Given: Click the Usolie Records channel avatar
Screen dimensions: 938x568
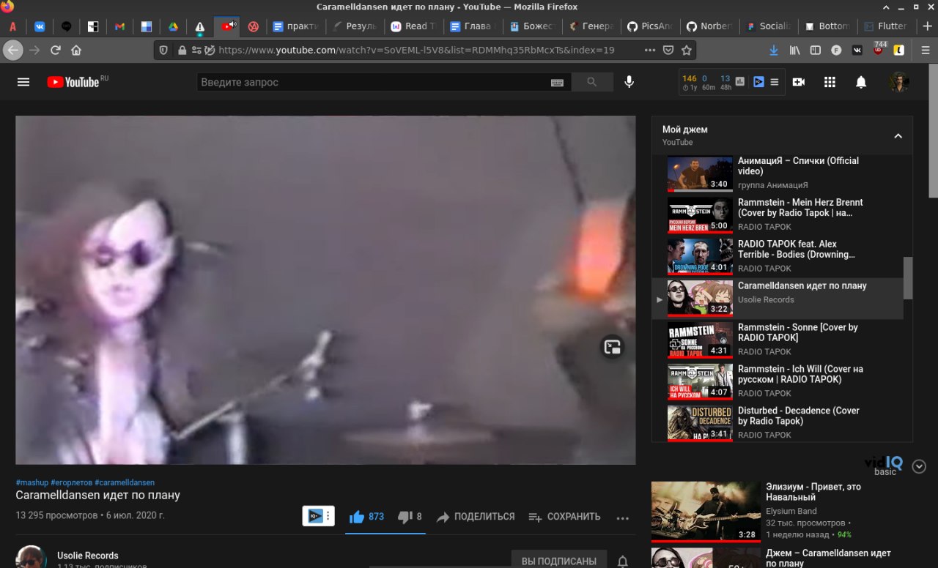Looking at the screenshot, I should tap(32, 558).
